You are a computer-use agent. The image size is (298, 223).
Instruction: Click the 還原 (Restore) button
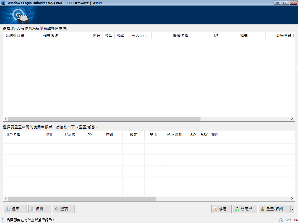coord(15,209)
